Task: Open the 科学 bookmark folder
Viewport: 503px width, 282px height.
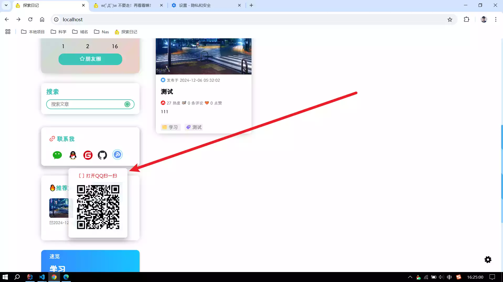Action: click(x=58, y=32)
